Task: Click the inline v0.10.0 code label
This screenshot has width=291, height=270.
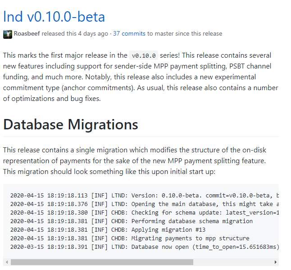Action: click(x=144, y=55)
